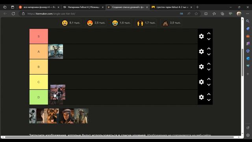Open the tab actions menu

[13, 7]
